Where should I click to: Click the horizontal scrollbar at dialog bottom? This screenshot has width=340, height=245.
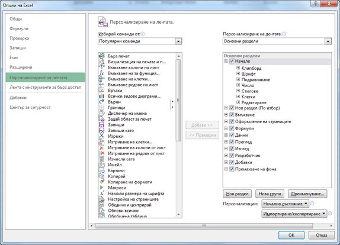point(204,225)
